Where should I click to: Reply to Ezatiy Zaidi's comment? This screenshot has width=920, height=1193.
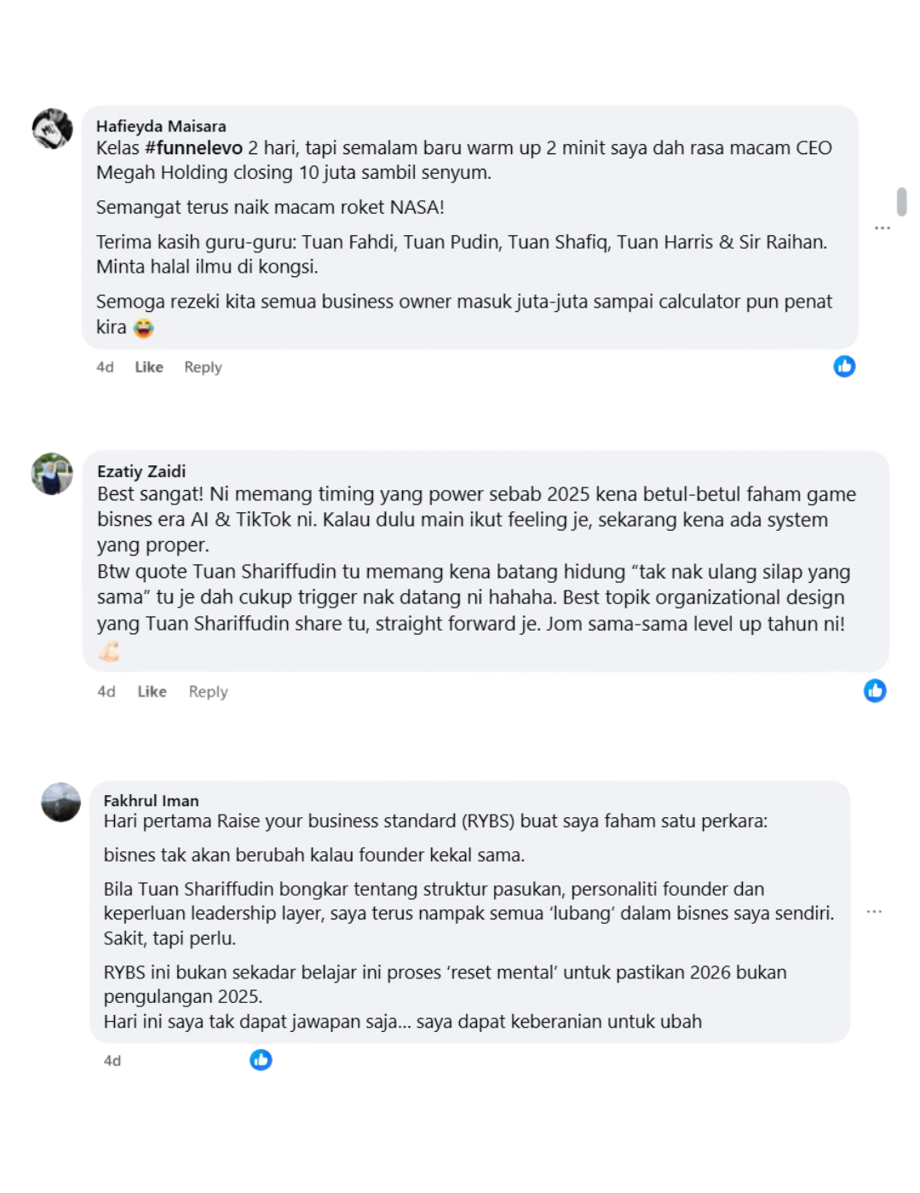point(208,692)
